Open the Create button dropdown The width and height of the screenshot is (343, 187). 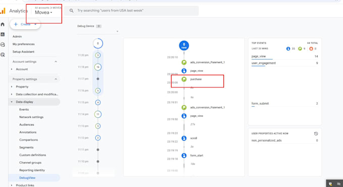tap(35, 24)
